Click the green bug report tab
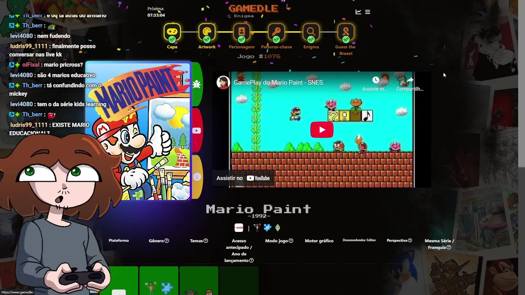 click(197, 84)
